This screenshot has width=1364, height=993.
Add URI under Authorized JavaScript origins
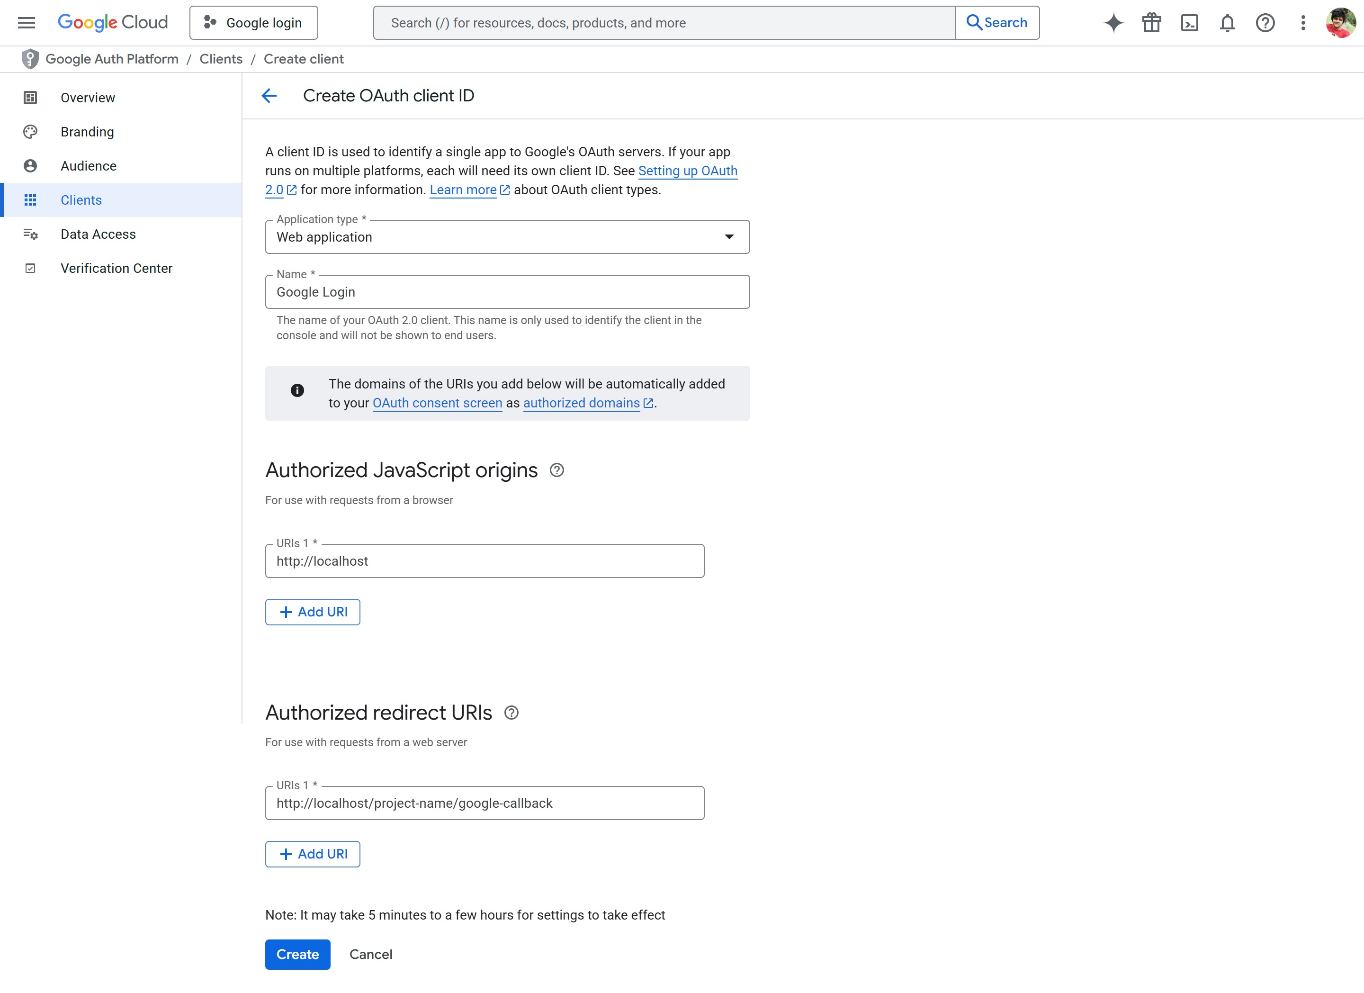312,612
